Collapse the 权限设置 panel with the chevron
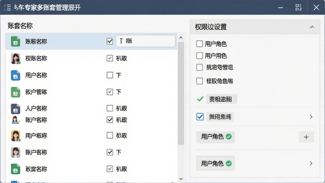Viewport: 325px width, 183px height. pos(312,27)
